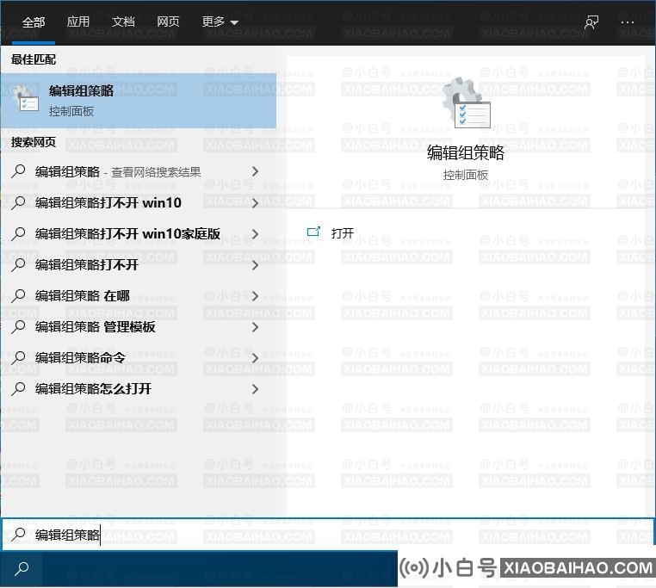Click the 最佳匹配 heading

click(x=34, y=59)
